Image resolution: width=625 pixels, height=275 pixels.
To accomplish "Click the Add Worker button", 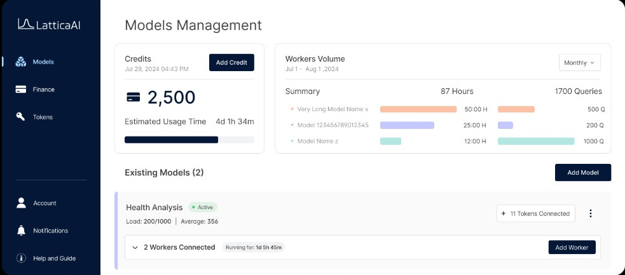I will [x=572, y=247].
